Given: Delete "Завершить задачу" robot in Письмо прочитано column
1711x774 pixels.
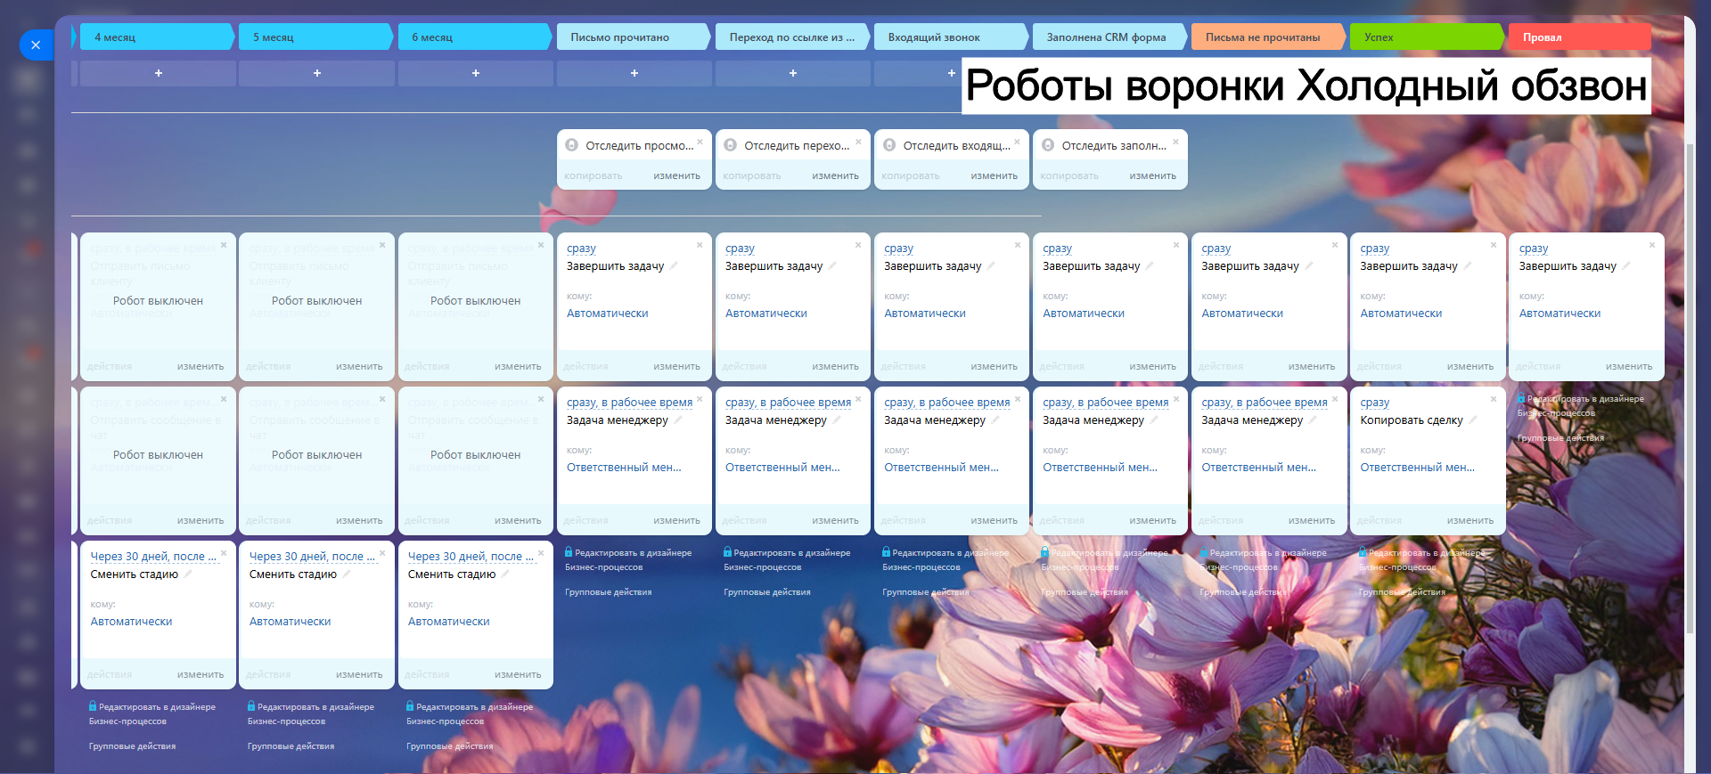Looking at the screenshot, I should click(x=700, y=245).
